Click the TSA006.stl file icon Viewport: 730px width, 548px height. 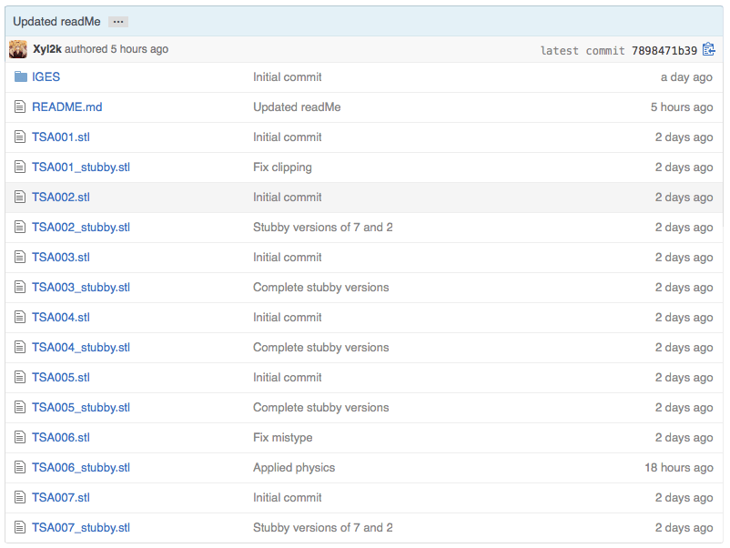click(20, 438)
